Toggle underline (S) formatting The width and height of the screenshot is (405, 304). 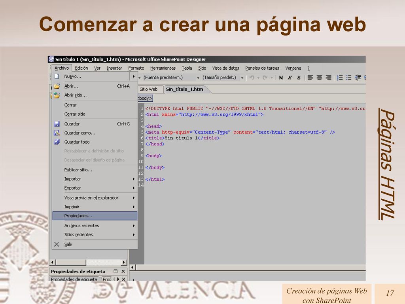[299, 78]
